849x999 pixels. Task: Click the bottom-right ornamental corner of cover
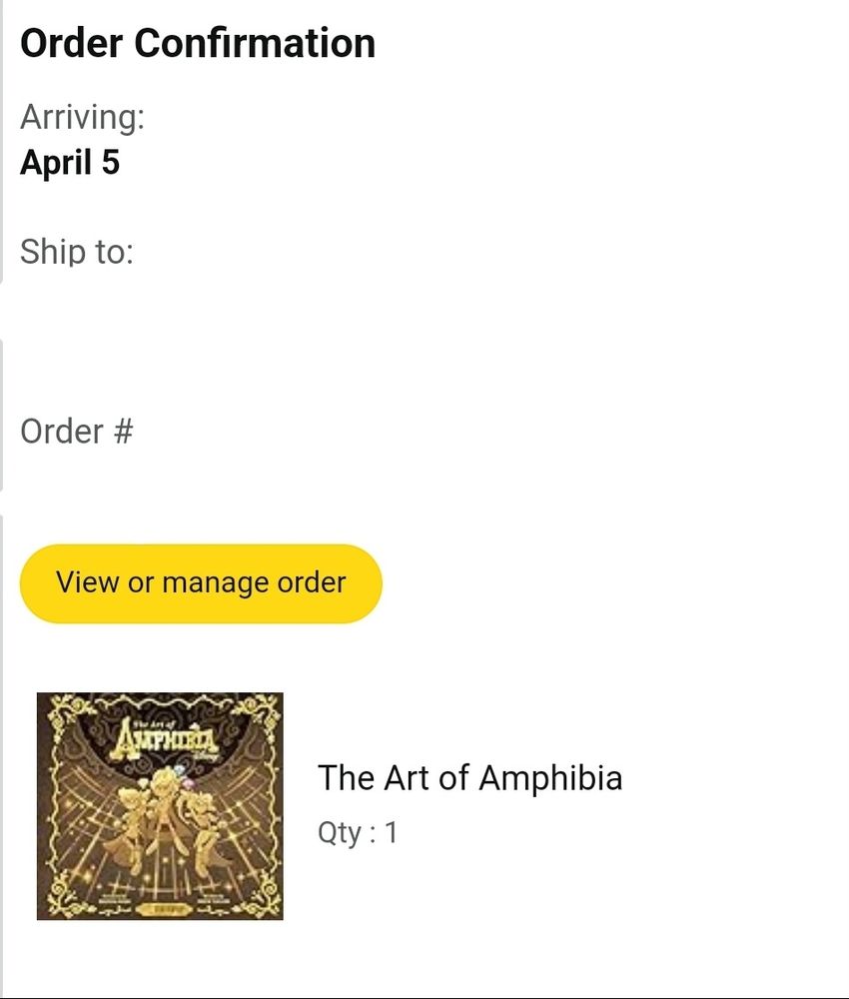[x=258, y=895]
